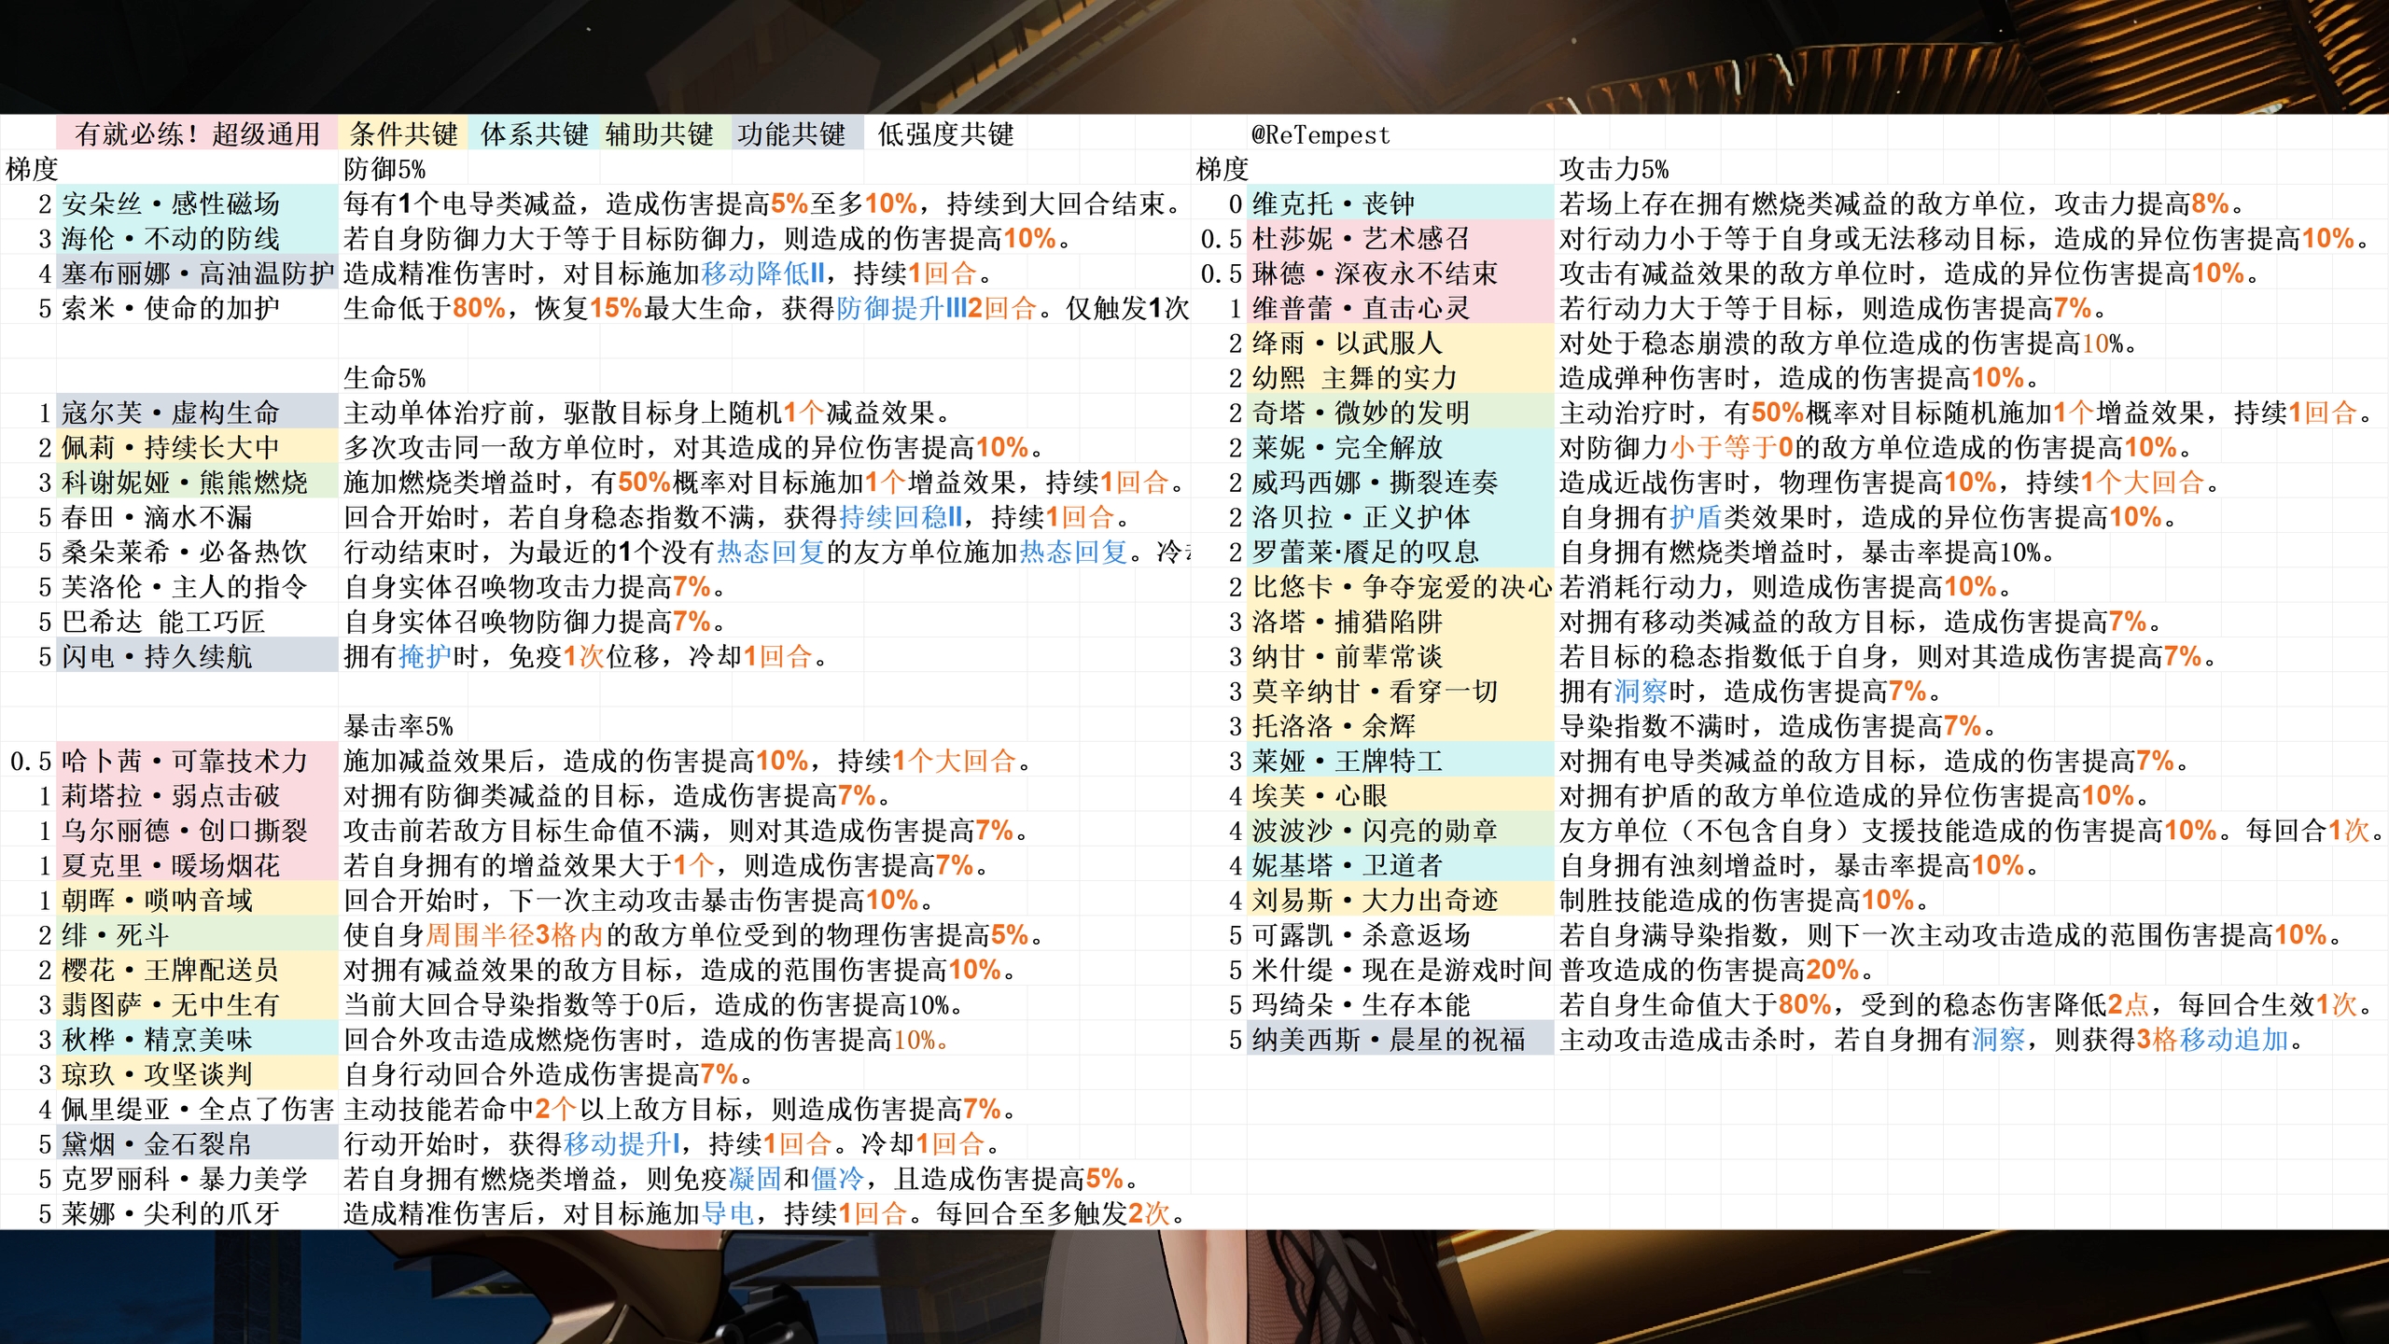Click the 暴击率5% section header cell
Screen dimensions: 2389x1344
click(x=398, y=726)
